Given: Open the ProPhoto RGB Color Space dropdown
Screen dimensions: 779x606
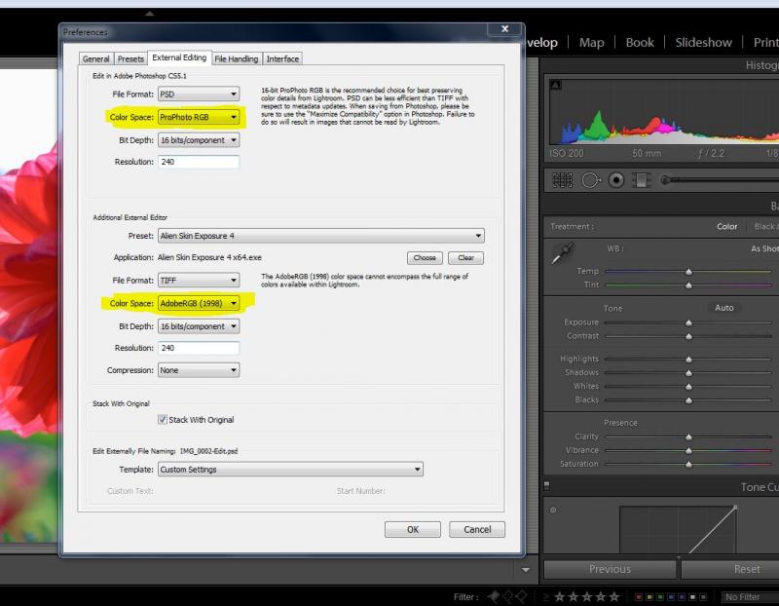Looking at the screenshot, I should pyautogui.click(x=199, y=117).
